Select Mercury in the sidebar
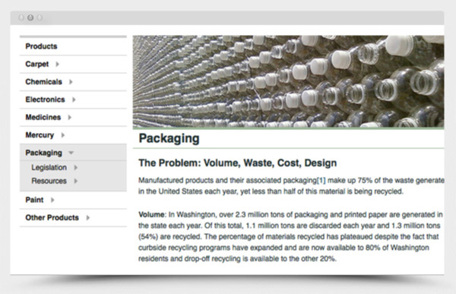This screenshot has width=456, height=294. tap(40, 135)
